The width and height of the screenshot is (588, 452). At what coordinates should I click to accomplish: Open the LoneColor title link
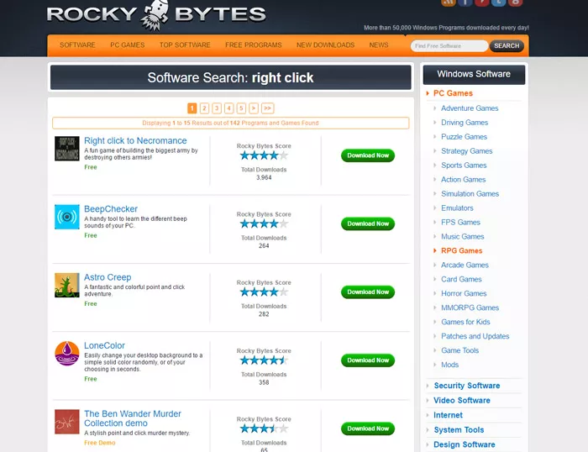coord(104,345)
